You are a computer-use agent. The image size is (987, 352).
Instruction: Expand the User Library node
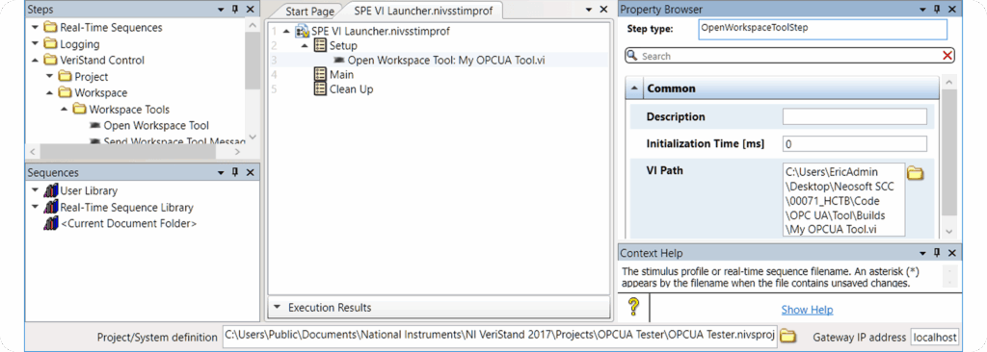(x=36, y=190)
